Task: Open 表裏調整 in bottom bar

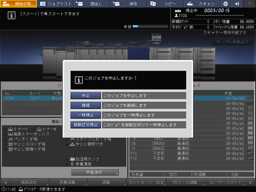Action: [x=68, y=182]
